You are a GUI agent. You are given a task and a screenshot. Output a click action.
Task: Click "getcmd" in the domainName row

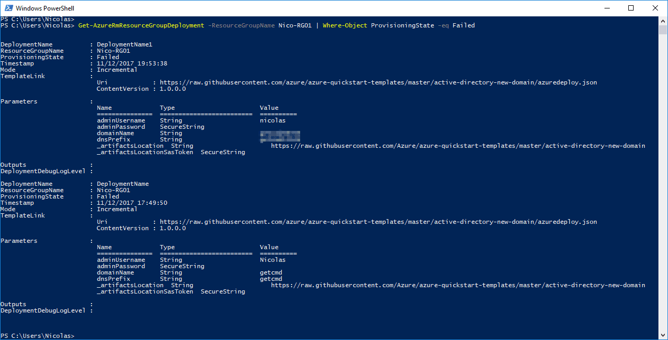pyautogui.click(x=271, y=272)
